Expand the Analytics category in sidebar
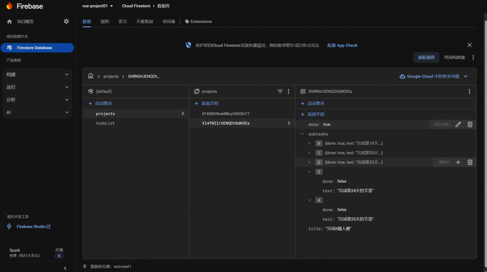This screenshot has height=272, width=487. point(37,100)
